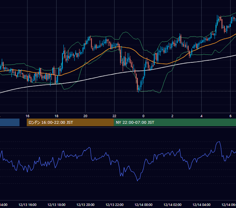Click the 16 hour label on price axis
This screenshot has height=208, width=236.
(27, 116)
